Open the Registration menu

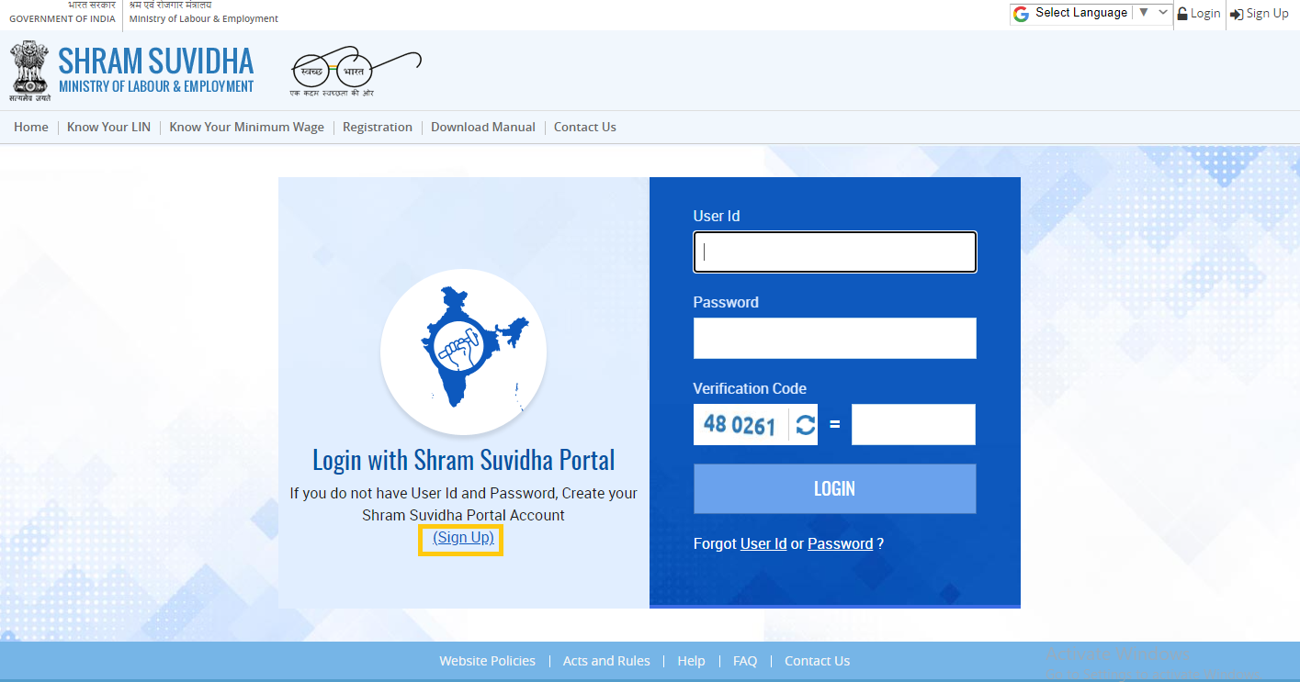pos(377,128)
